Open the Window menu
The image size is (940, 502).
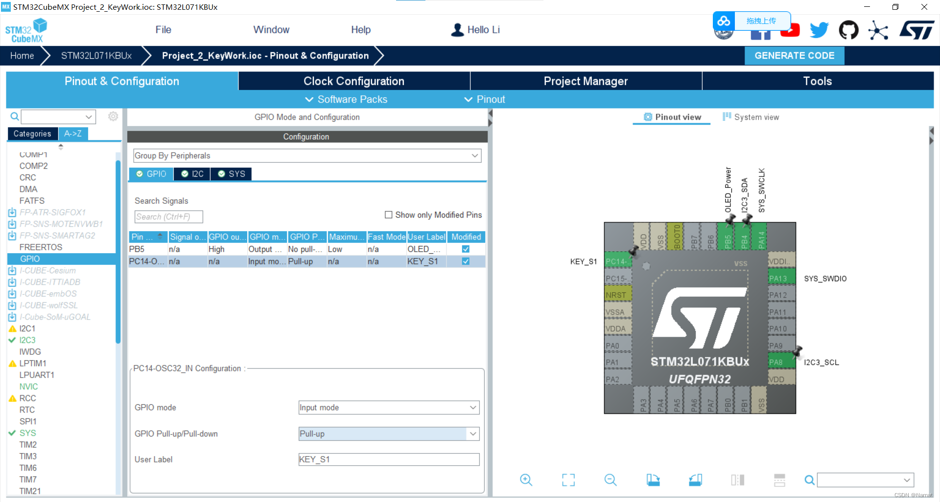point(271,30)
